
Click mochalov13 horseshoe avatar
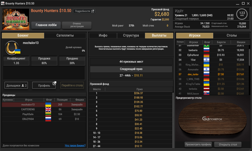[12, 48]
